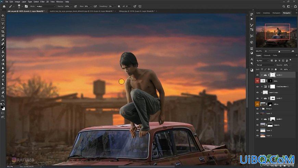
Task: Open the Image menu
Action: (x=17, y=1)
